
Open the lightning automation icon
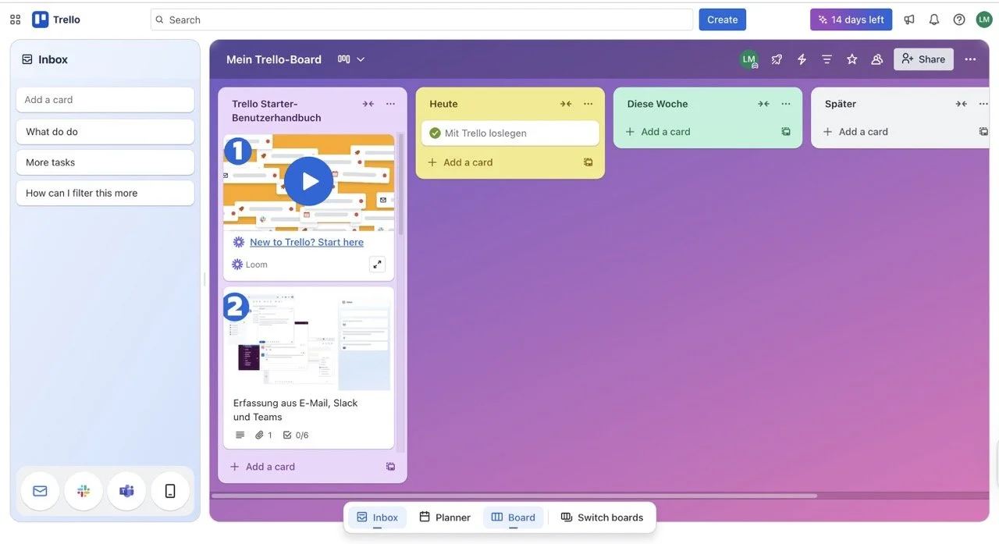point(802,59)
